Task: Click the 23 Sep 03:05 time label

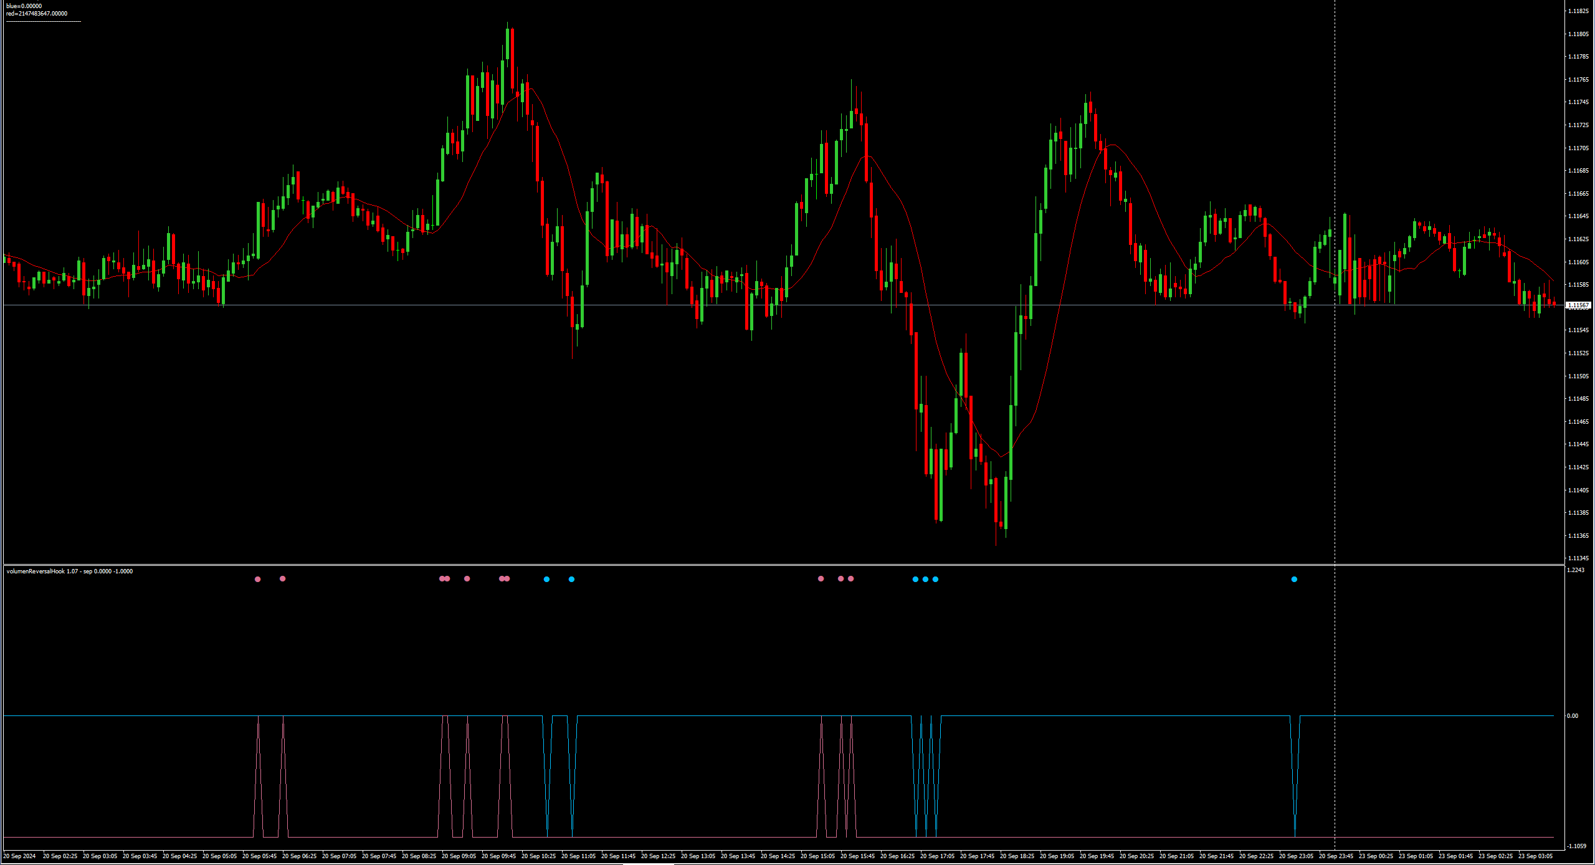Action: 1535,856
